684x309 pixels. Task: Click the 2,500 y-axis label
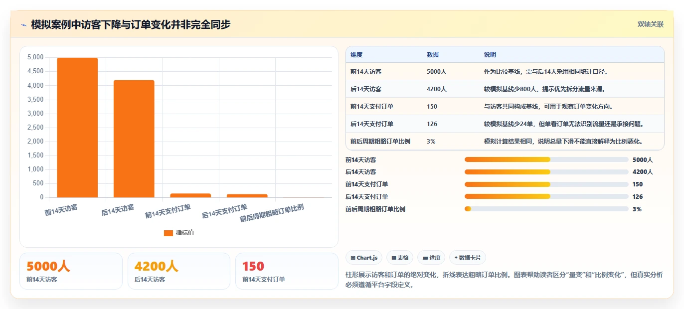[x=35, y=128]
